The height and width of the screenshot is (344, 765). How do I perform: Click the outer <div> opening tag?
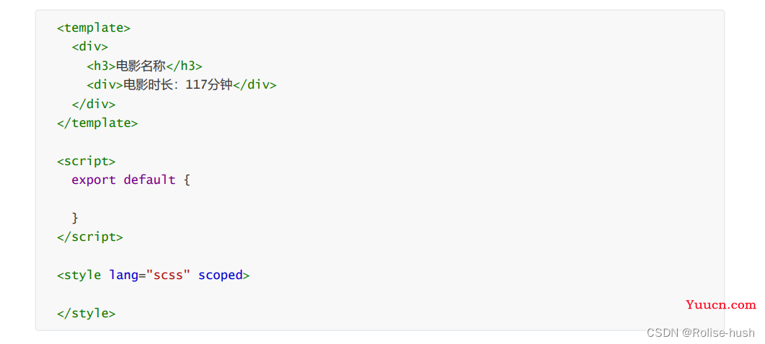[90, 47]
